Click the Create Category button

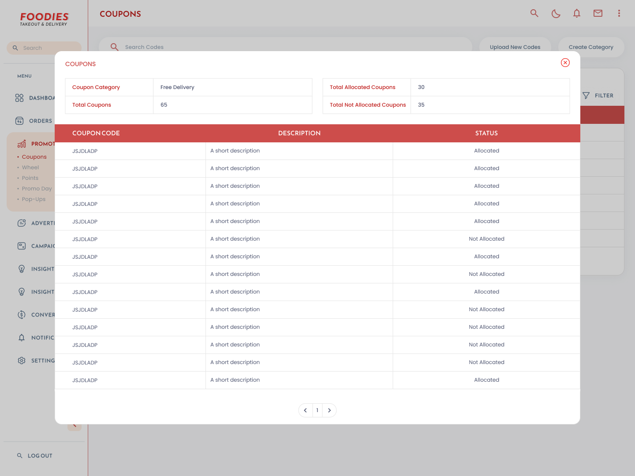click(591, 47)
